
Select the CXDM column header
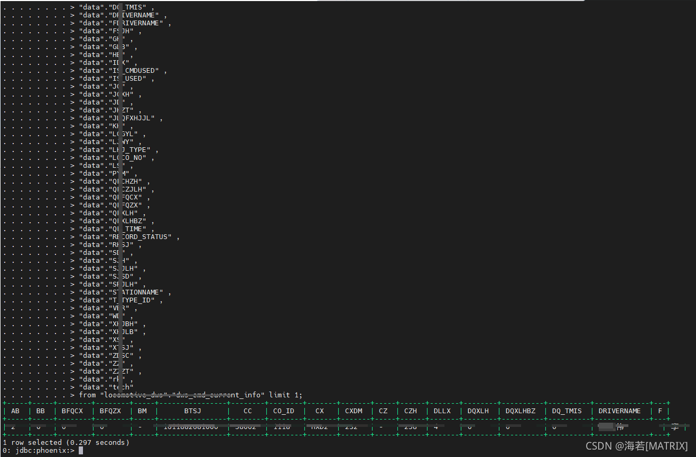(x=354, y=411)
